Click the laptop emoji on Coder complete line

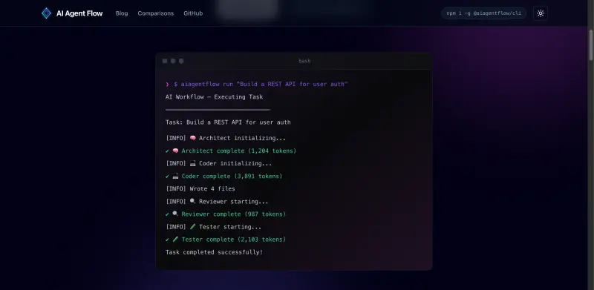pos(175,176)
